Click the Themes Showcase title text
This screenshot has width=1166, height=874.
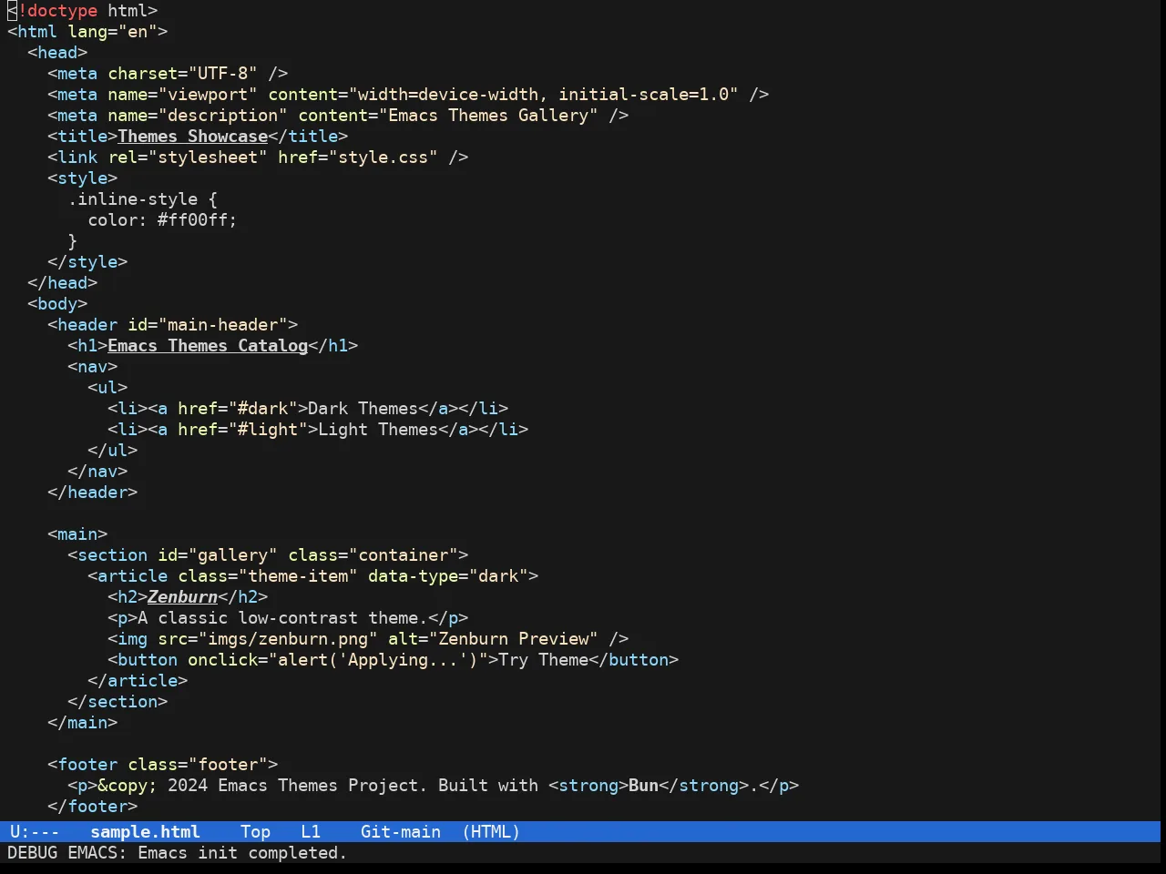click(192, 136)
